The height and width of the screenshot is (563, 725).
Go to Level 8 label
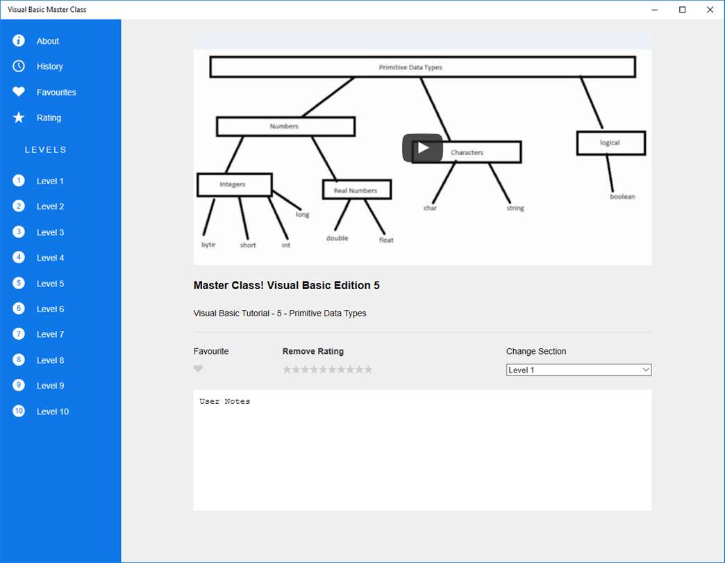pos(51,360)
